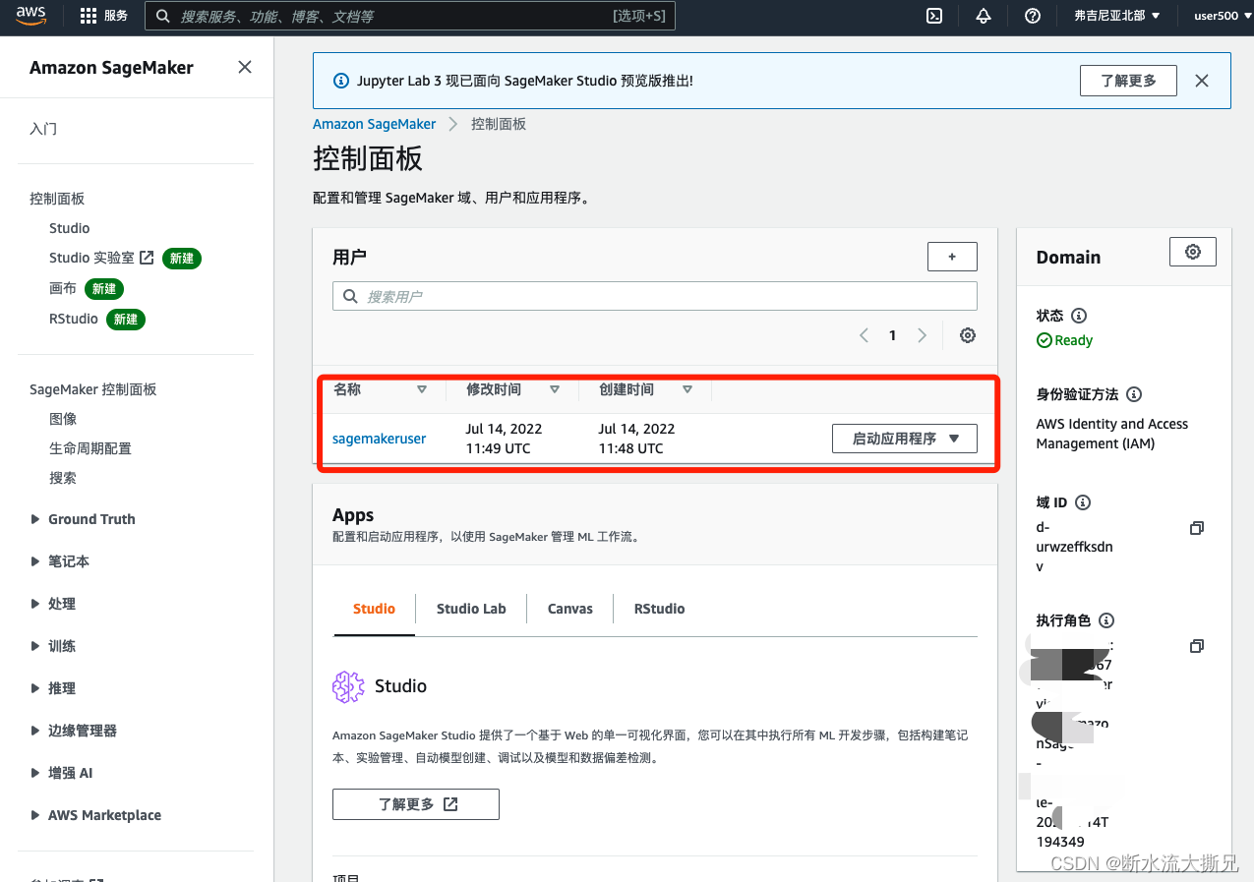Open the help question mark icon
Screen dimensions: 1254x882
click(x=1033, y=16)
